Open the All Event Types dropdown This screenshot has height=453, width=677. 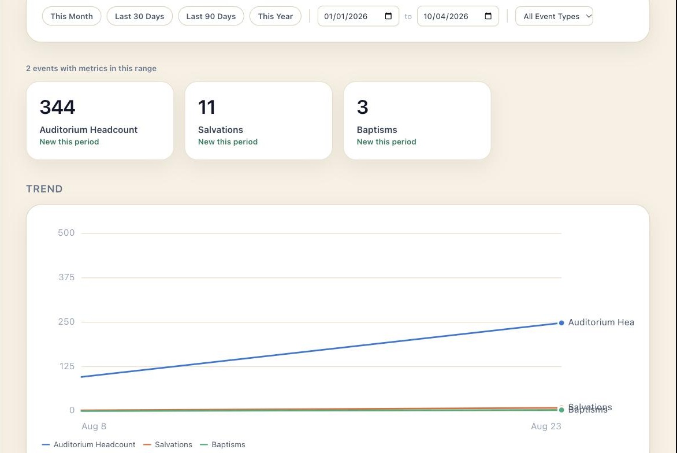(x=554, y=16)
